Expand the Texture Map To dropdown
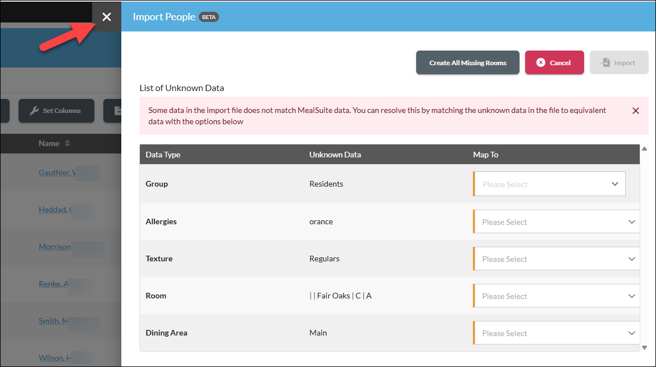This screenshot has width=656, height=367. tap(557, 259)
